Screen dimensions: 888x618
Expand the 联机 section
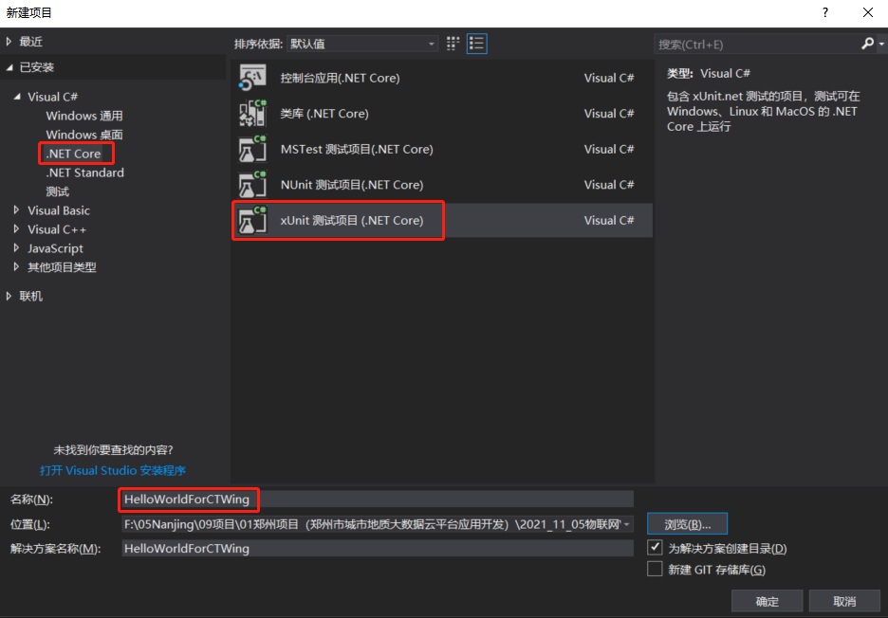pos(9,296)
